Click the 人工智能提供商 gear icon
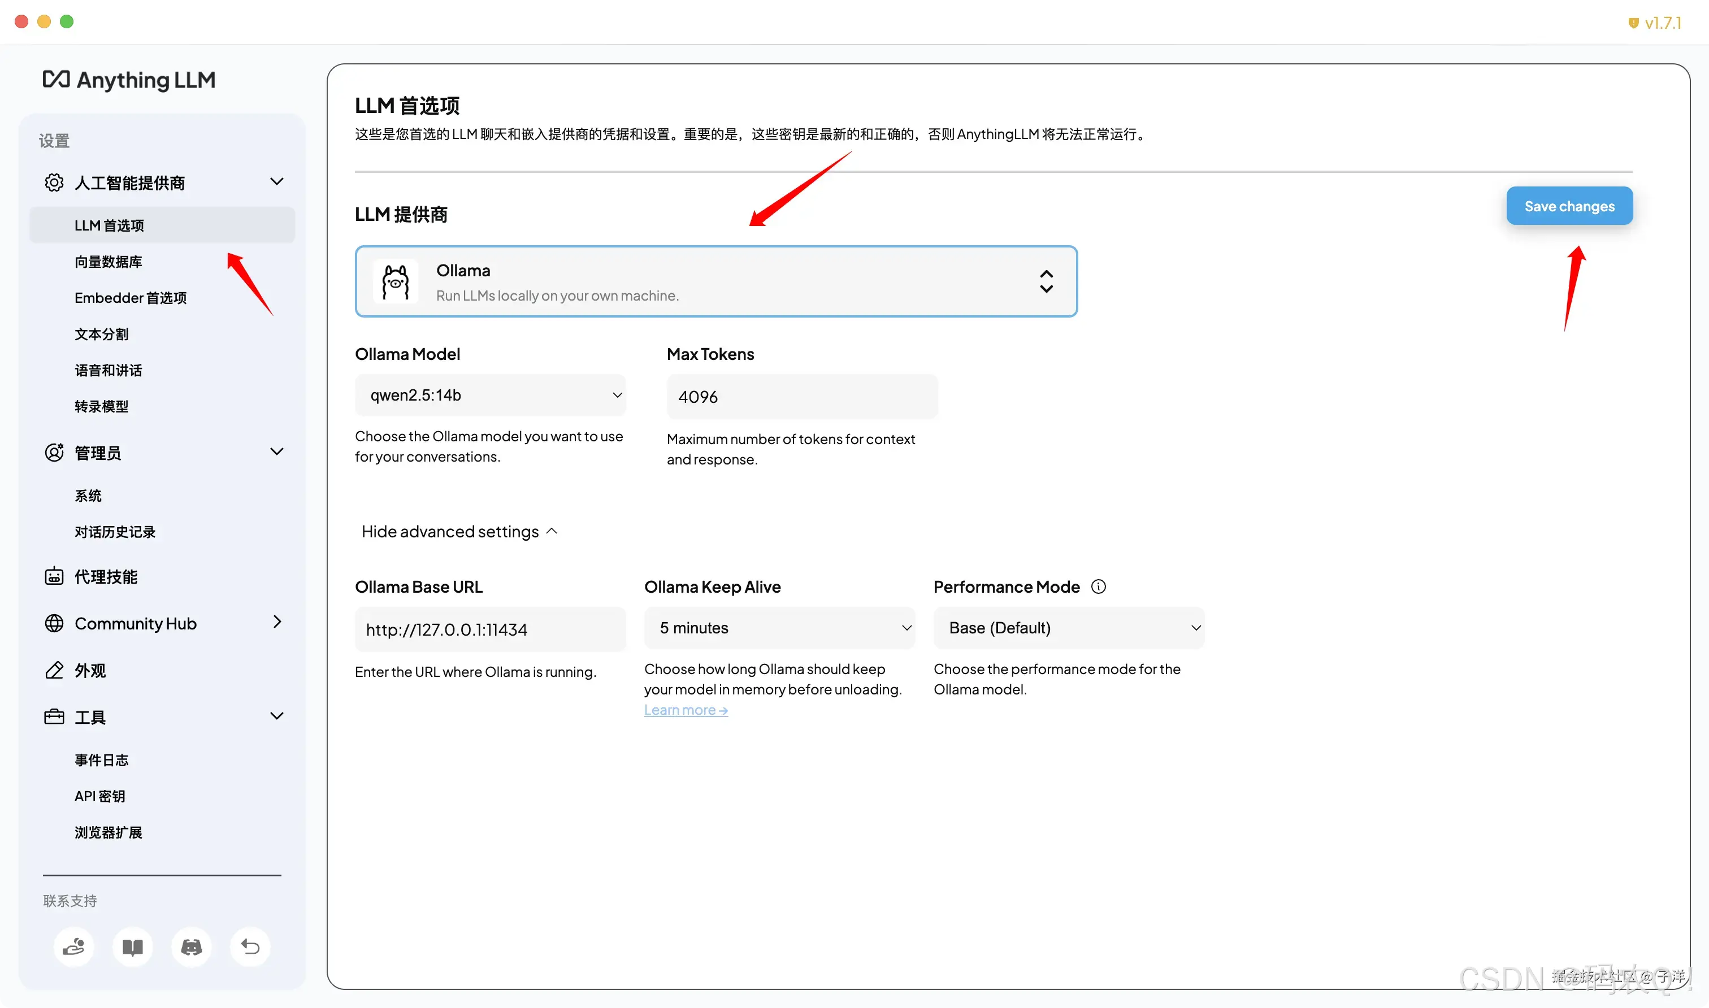 click(54, 182)
